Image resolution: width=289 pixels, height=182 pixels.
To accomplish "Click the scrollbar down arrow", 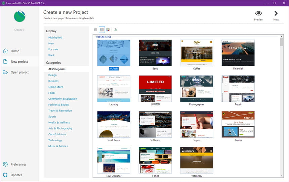I will click(x=282, y=176).
